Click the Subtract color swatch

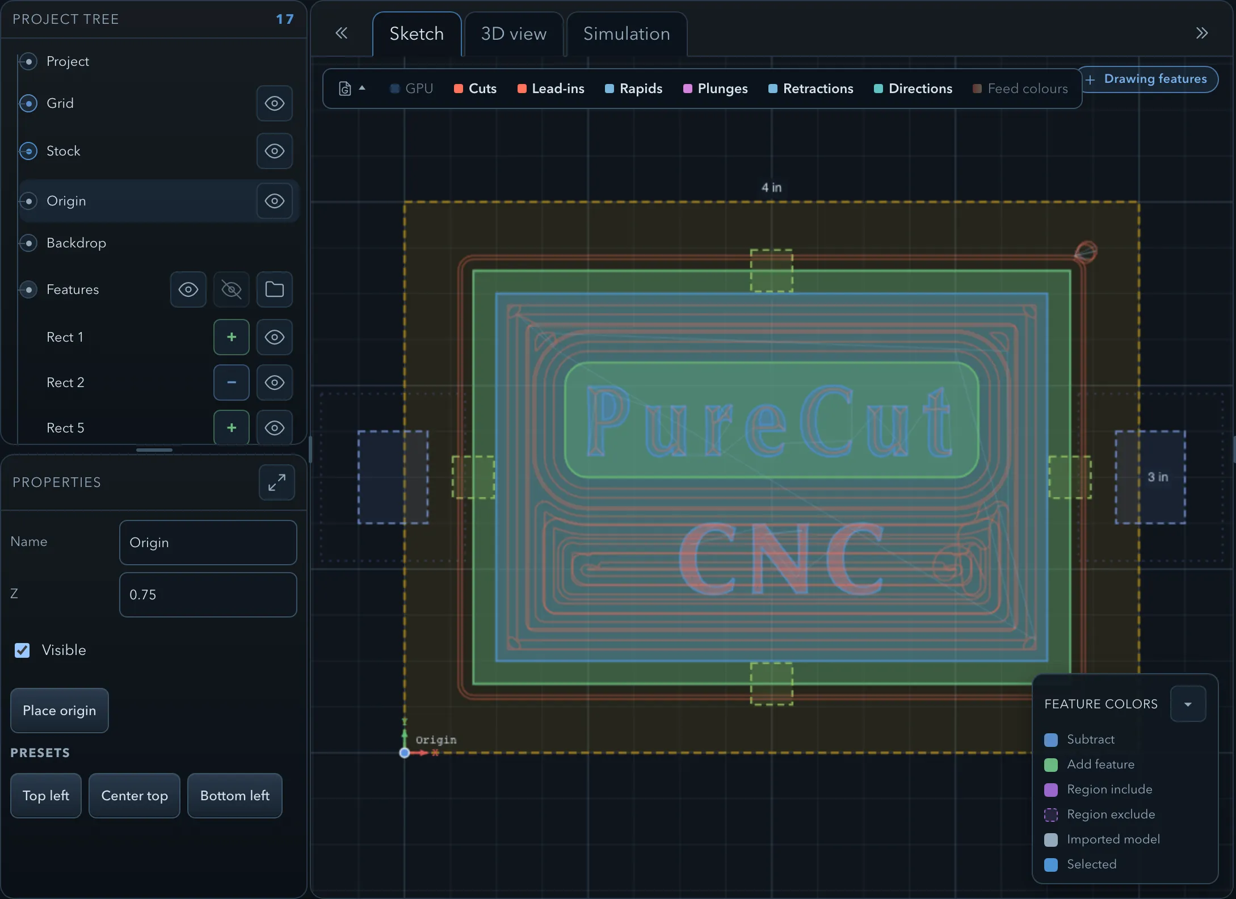click(1051, 740)
